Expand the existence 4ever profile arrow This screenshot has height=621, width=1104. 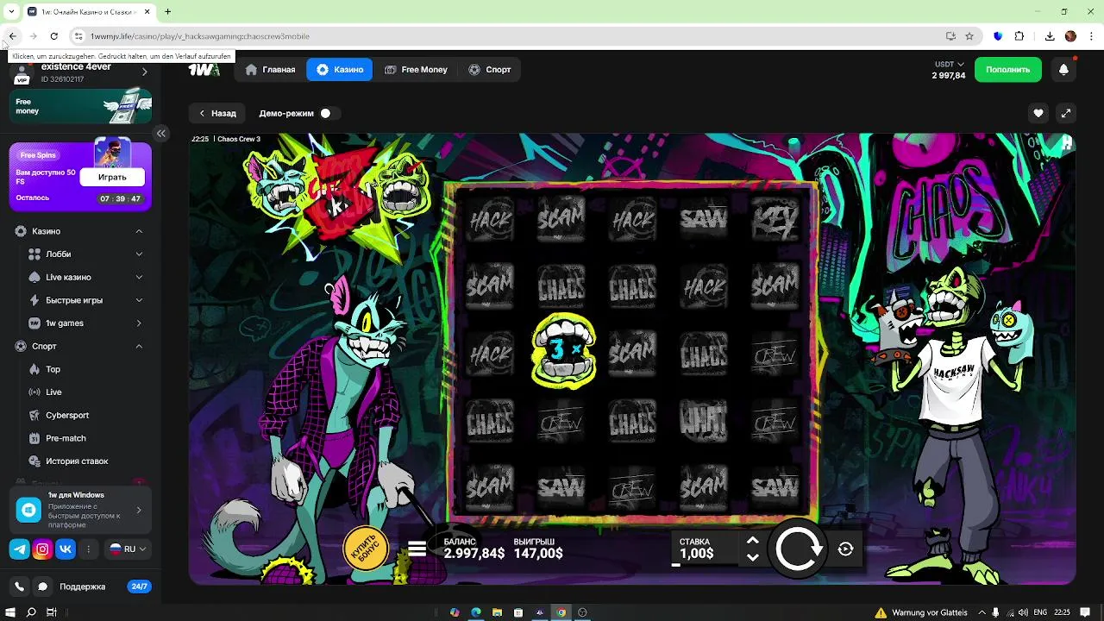pos(144,72)
